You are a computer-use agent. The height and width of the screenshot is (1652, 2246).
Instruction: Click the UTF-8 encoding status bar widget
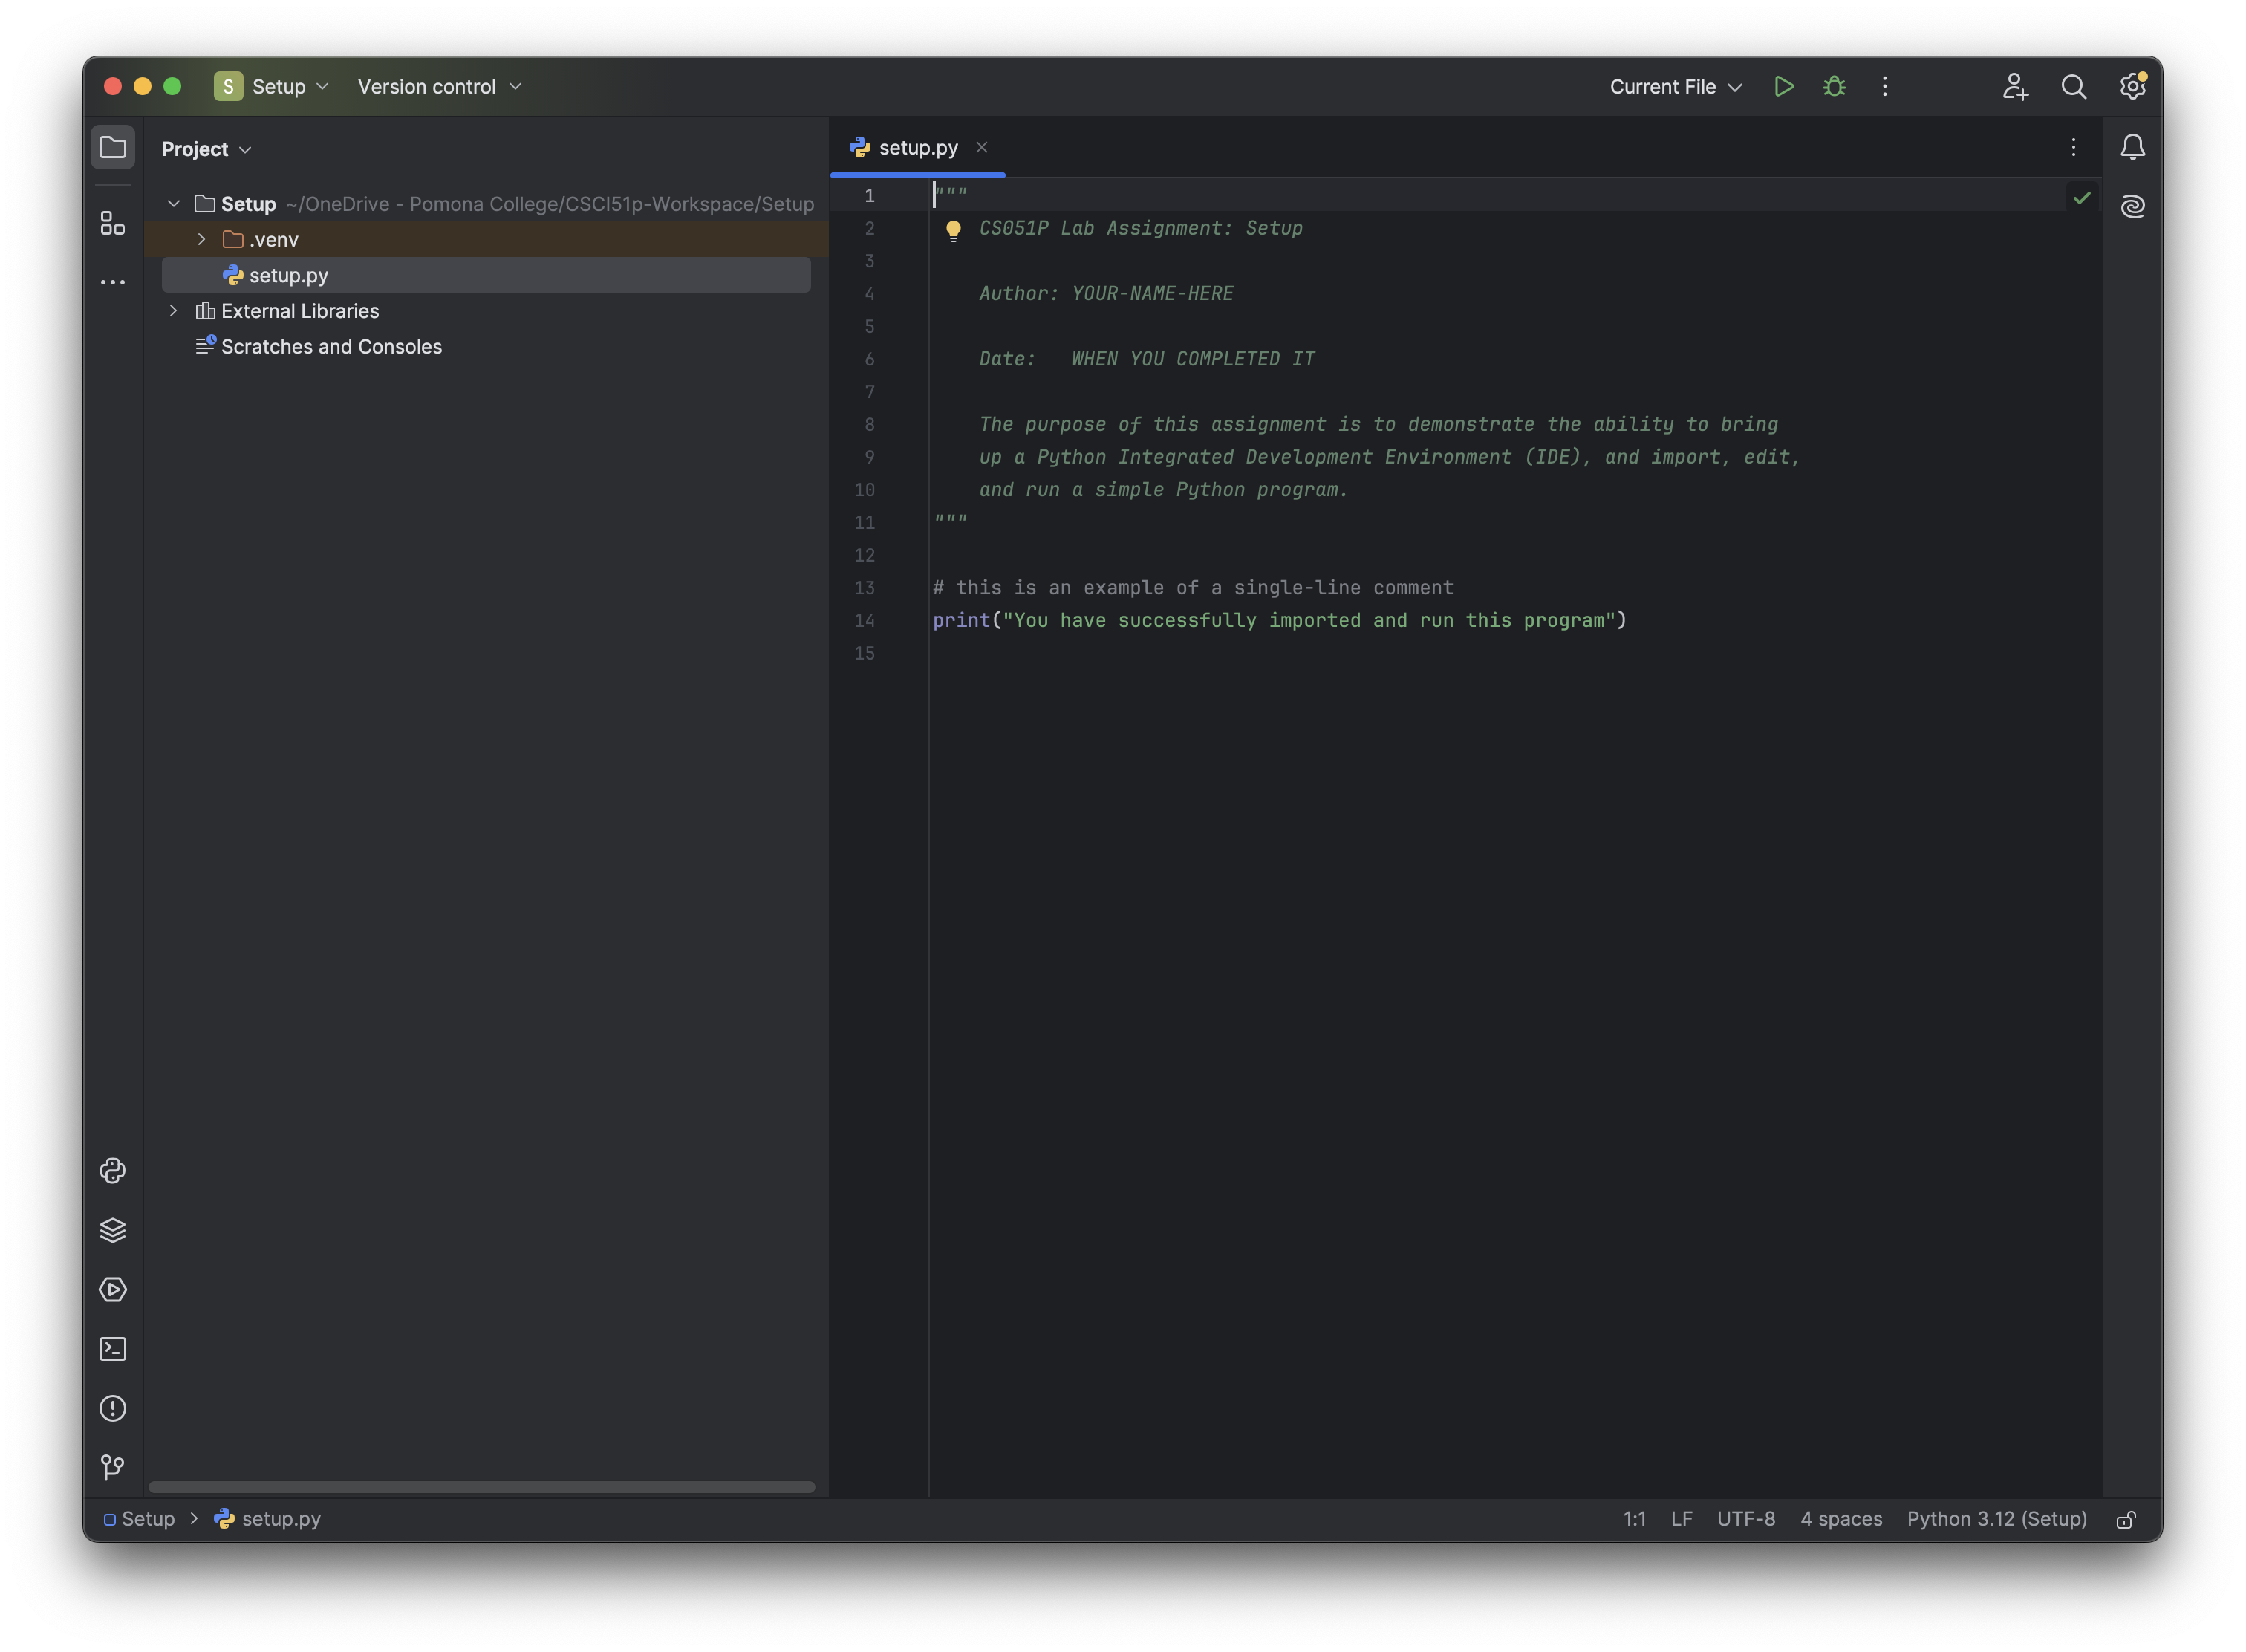(1745, 1519)
